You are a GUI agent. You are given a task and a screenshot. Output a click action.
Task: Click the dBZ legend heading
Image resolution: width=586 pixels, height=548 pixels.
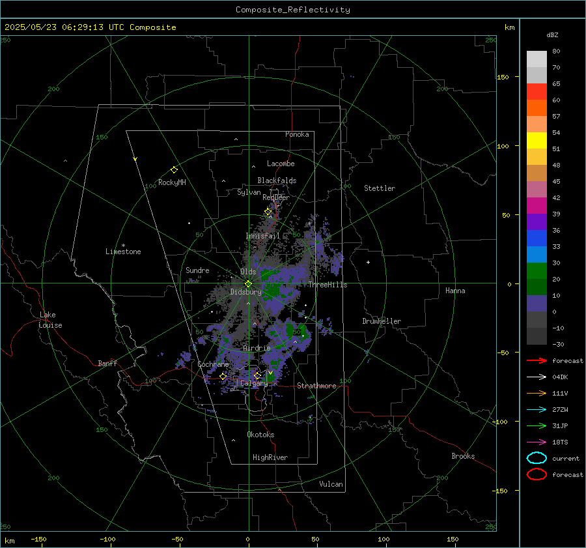click(552, 35)
